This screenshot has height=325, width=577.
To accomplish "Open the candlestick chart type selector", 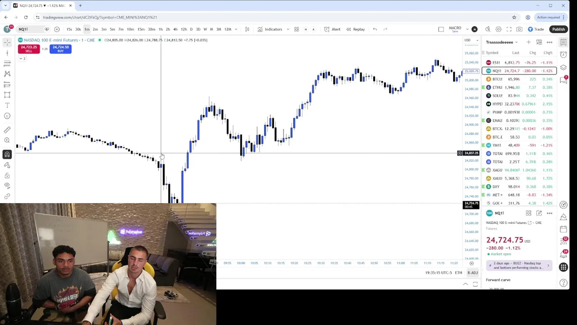I will click(247, 29).
